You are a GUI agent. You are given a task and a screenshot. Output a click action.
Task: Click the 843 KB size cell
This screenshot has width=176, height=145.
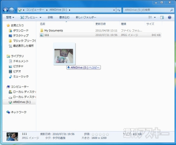(x=156, y=35)
